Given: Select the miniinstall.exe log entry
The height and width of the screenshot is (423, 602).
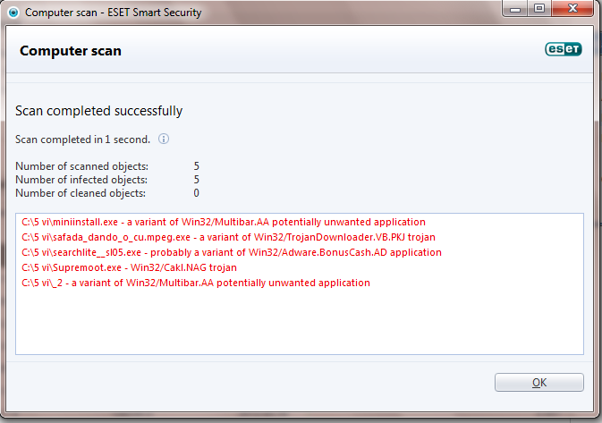Looking at the screenshot, I should tap(224, 222).
